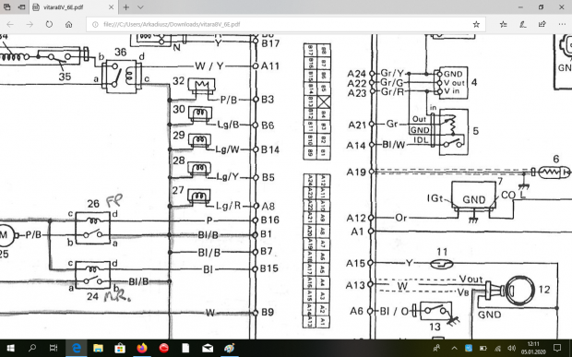Set these tabs aside

22,7
